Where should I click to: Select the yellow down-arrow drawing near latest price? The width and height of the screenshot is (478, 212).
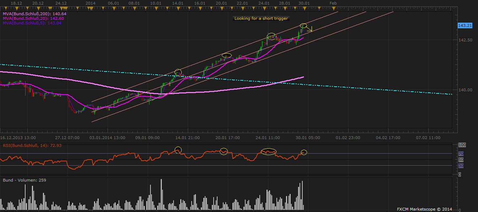pos(309,30)
